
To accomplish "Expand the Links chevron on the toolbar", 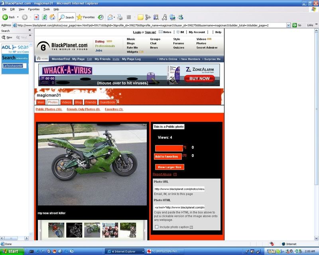I will pos(315,25).
